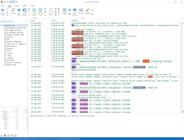Open the Parse Message tool

click(25, 12)
